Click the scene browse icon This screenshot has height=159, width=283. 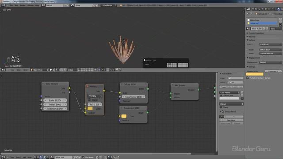tap(72, 5)
